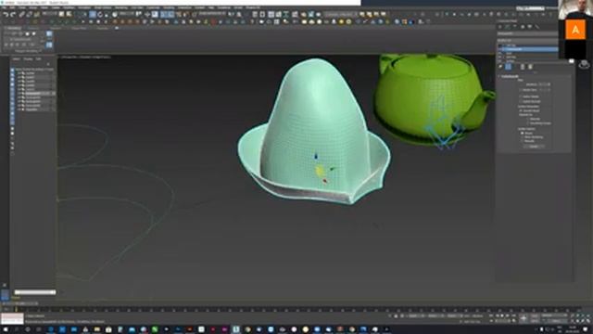Open the Align tool in main toolbar
Image resolution: width=593 pixels, height=334 pixels.
[x=239, y=14]
